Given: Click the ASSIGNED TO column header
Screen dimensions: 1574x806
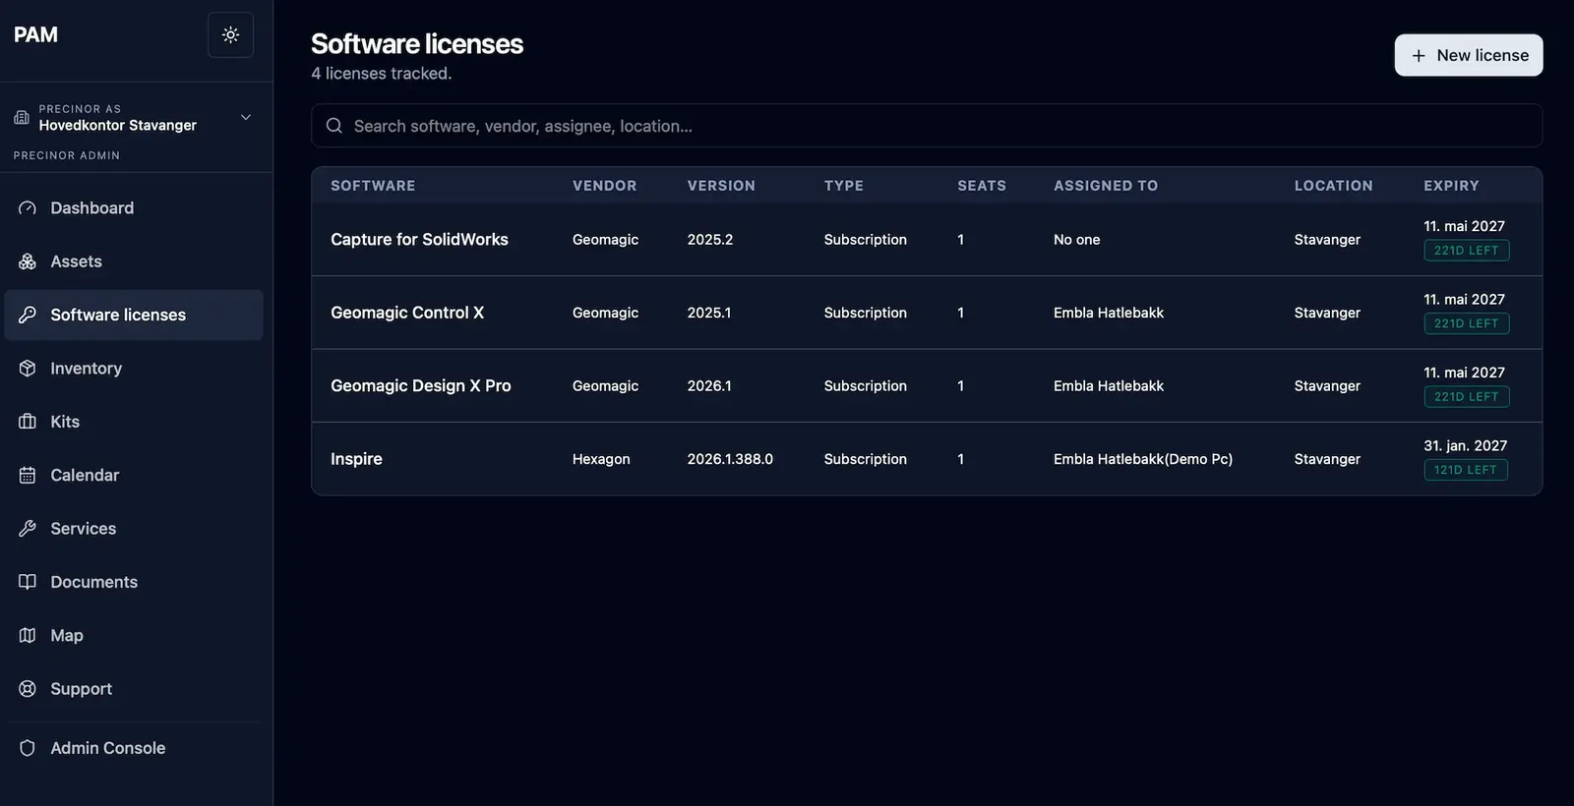Looking at the screenshot, I should point(1106,186).
